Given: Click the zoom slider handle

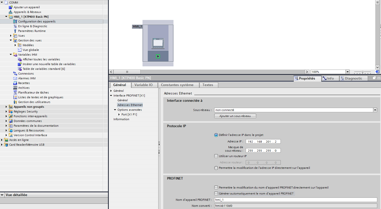Looking at the screenshot, I should [x=362, y=72].
